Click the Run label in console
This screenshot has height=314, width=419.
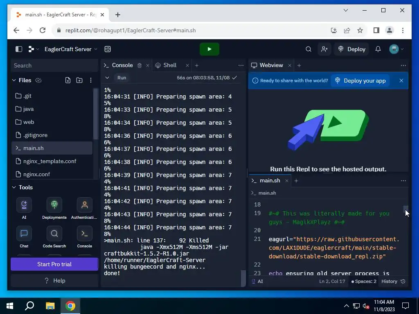[122, 78]
